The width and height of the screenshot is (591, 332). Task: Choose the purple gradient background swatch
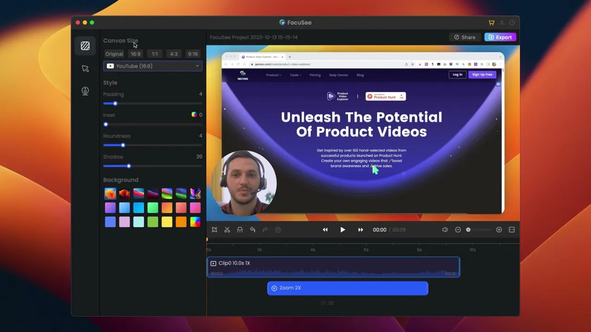(x=110, y=208)
